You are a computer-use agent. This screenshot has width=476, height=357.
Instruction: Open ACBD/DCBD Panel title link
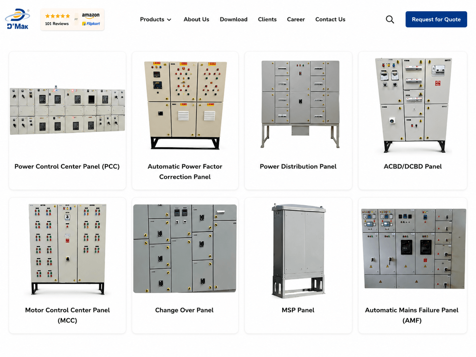(413, 166)
